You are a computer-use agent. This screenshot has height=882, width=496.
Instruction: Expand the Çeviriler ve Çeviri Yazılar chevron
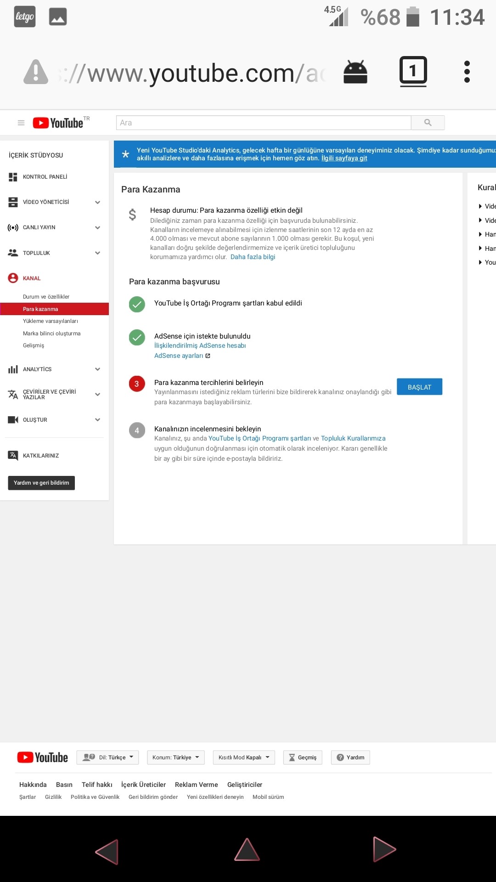(x=97, y=394)
